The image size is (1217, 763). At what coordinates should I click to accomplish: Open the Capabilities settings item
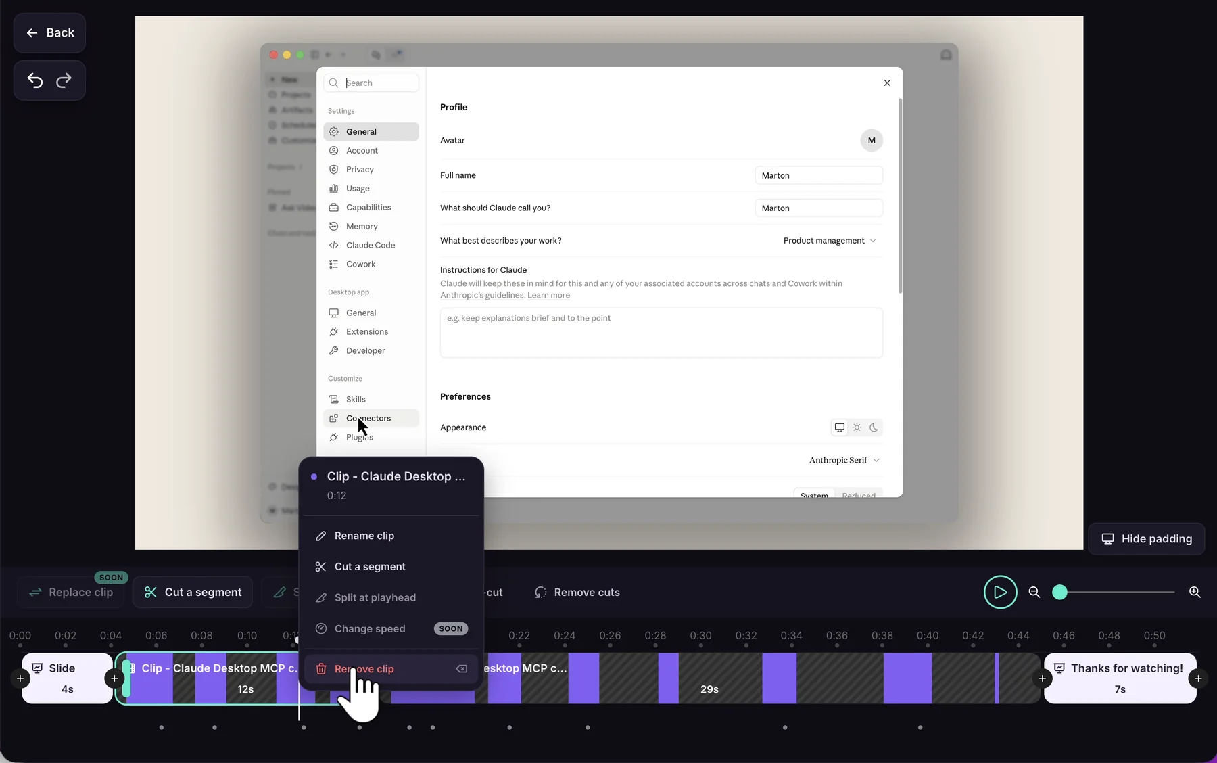coord(371,207)
